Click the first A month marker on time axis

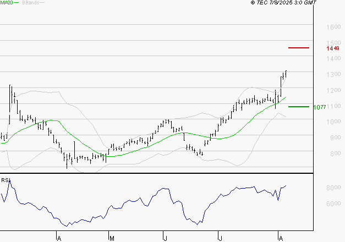[58, 238]
